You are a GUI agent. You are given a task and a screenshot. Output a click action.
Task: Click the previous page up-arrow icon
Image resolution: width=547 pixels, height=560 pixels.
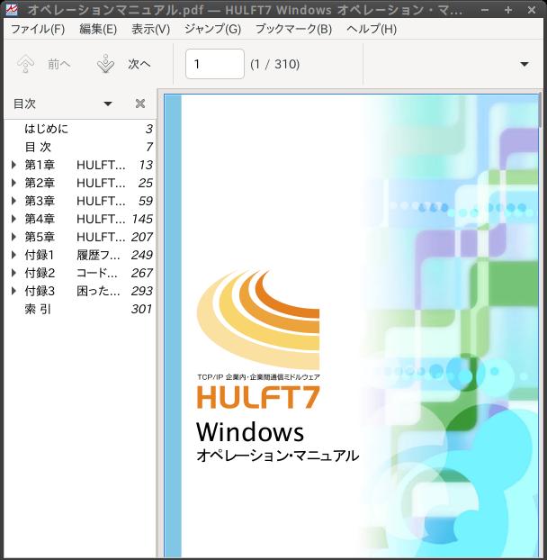(26, 64)
